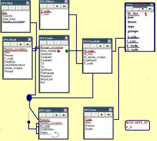Select F_nom field in DM.Tfiliere
Image resolution: width=157 pixels, height=141 pixels.
[x=45, y=14]
